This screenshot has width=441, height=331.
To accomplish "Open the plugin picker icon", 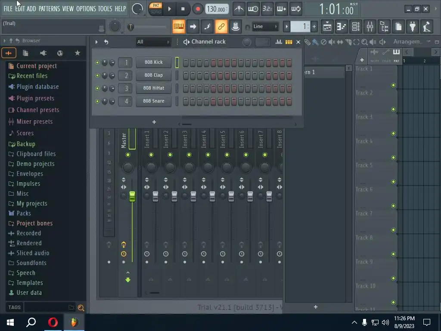I will pos(413,27).
